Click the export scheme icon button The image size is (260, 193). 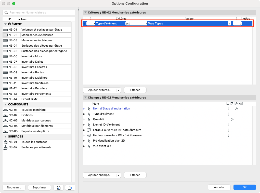[x=70, y=188]
